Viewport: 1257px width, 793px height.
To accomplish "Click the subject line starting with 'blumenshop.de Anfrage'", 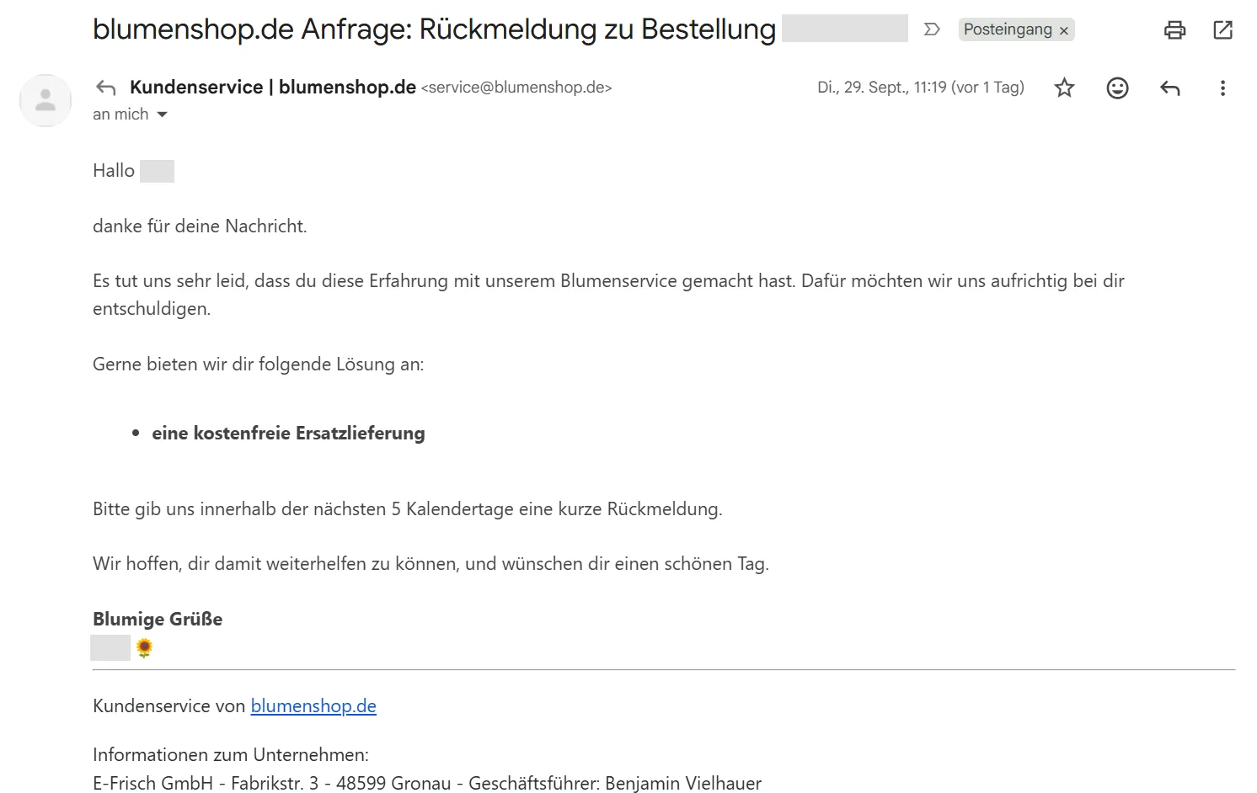I will click(x=434, y=29).
